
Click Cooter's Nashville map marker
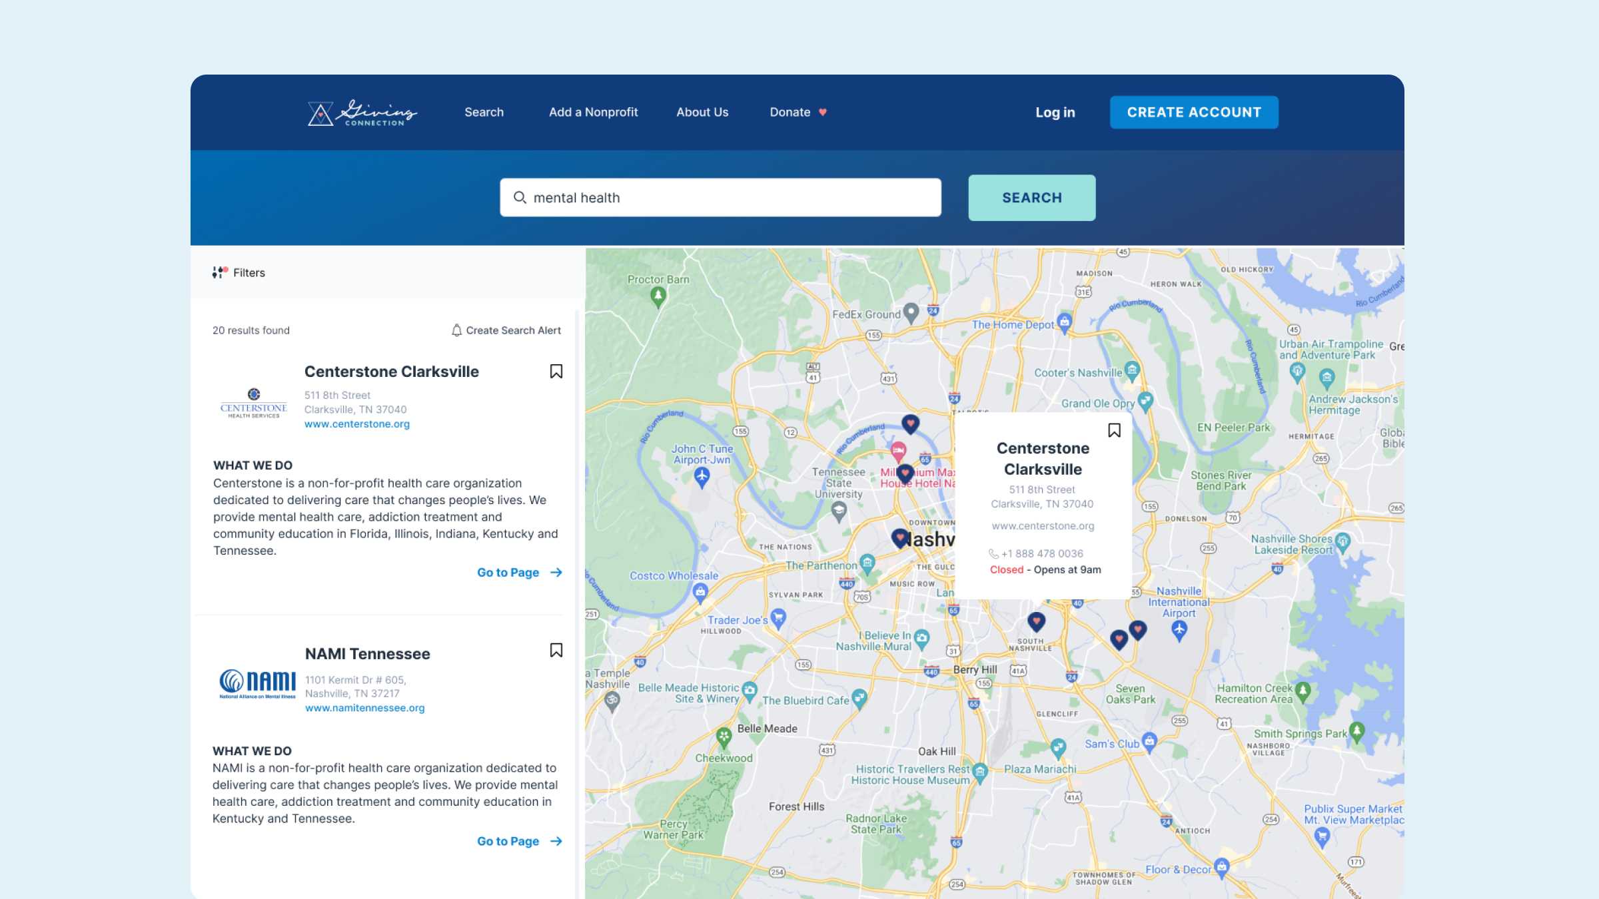(x=1132, y=370)
